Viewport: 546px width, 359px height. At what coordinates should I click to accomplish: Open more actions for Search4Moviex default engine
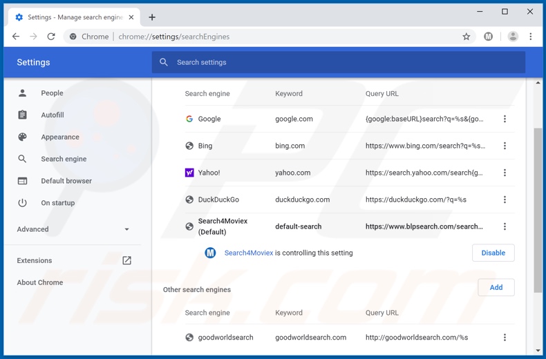click(x=505, y=226)
